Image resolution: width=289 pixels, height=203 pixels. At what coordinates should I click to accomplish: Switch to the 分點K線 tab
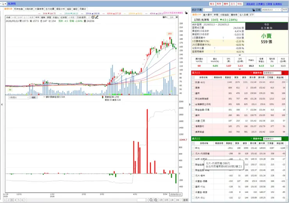pos(29,9)
